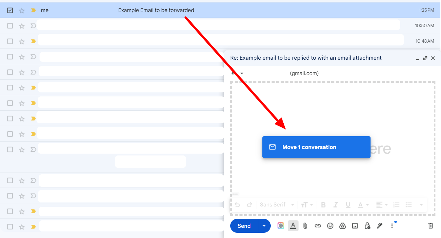Screen dimensions: 441x238
Task: Uncheck the 1:25 PM email checkbox
Action: click(x=10, y=10)
